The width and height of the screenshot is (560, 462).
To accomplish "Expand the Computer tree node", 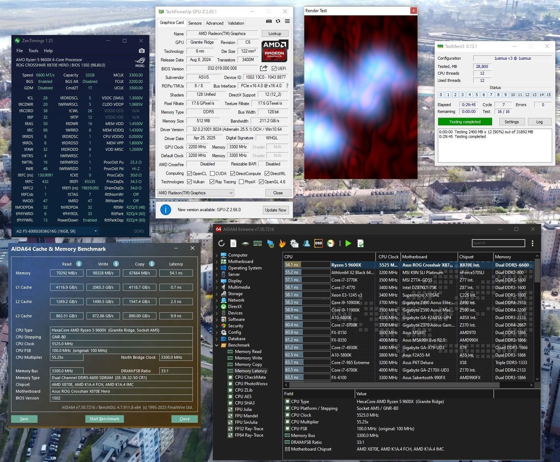I will click(x=217, y=255).
